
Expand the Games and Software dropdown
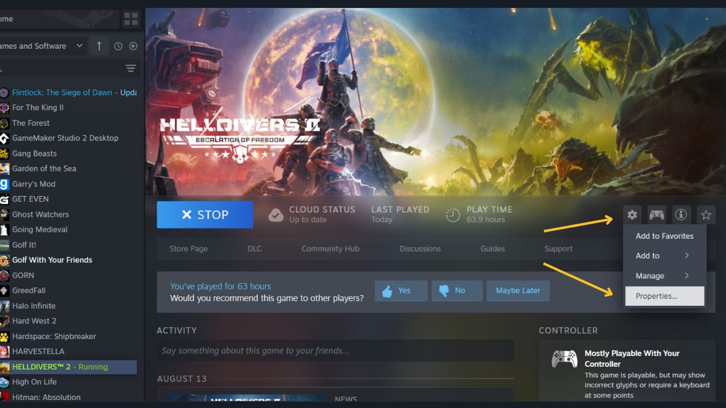point(42,46)
